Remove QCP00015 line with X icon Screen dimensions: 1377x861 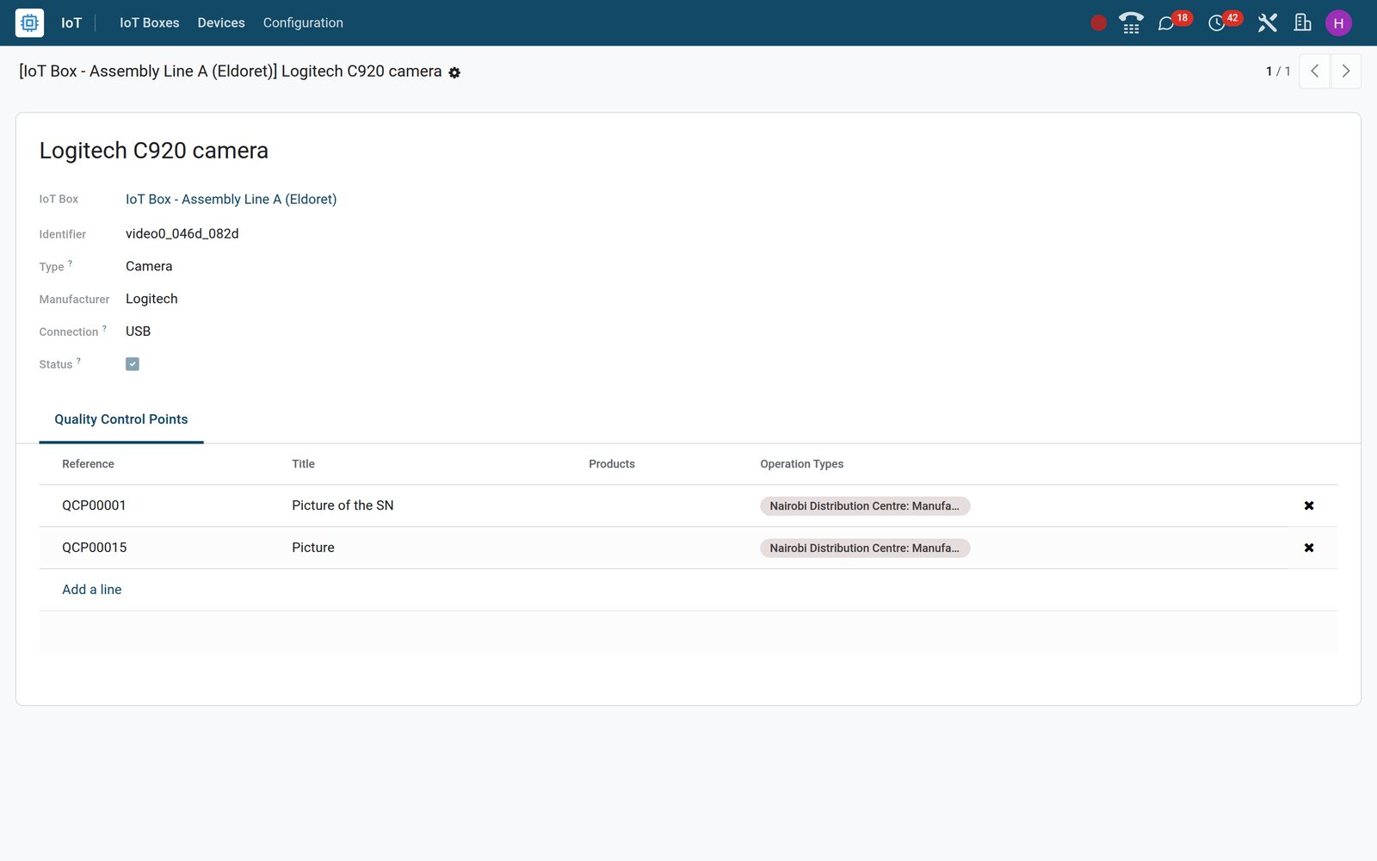pos(1309,548)
